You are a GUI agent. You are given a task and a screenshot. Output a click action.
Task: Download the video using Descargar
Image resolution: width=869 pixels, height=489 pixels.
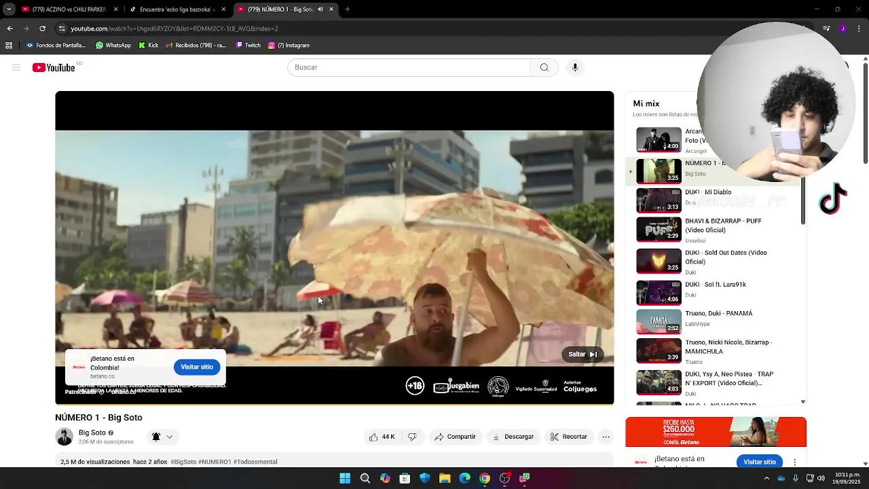tap(513, 437)
